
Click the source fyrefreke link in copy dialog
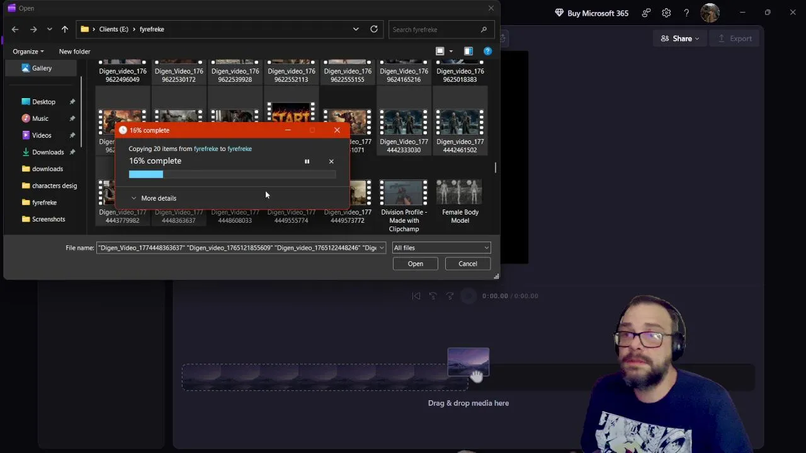(206, 148)
